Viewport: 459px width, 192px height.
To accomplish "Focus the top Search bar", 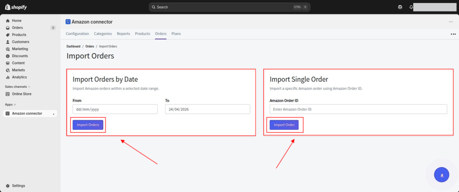I will tap(229, 7).
